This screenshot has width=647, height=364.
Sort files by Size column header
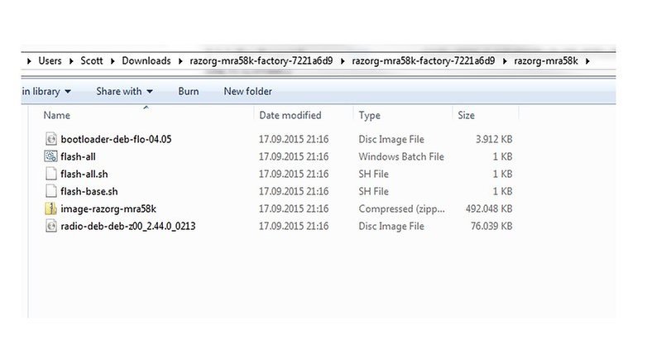click(466, 115)
